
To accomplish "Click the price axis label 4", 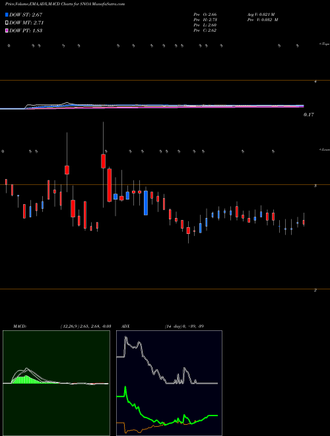I will coord(315,82).
